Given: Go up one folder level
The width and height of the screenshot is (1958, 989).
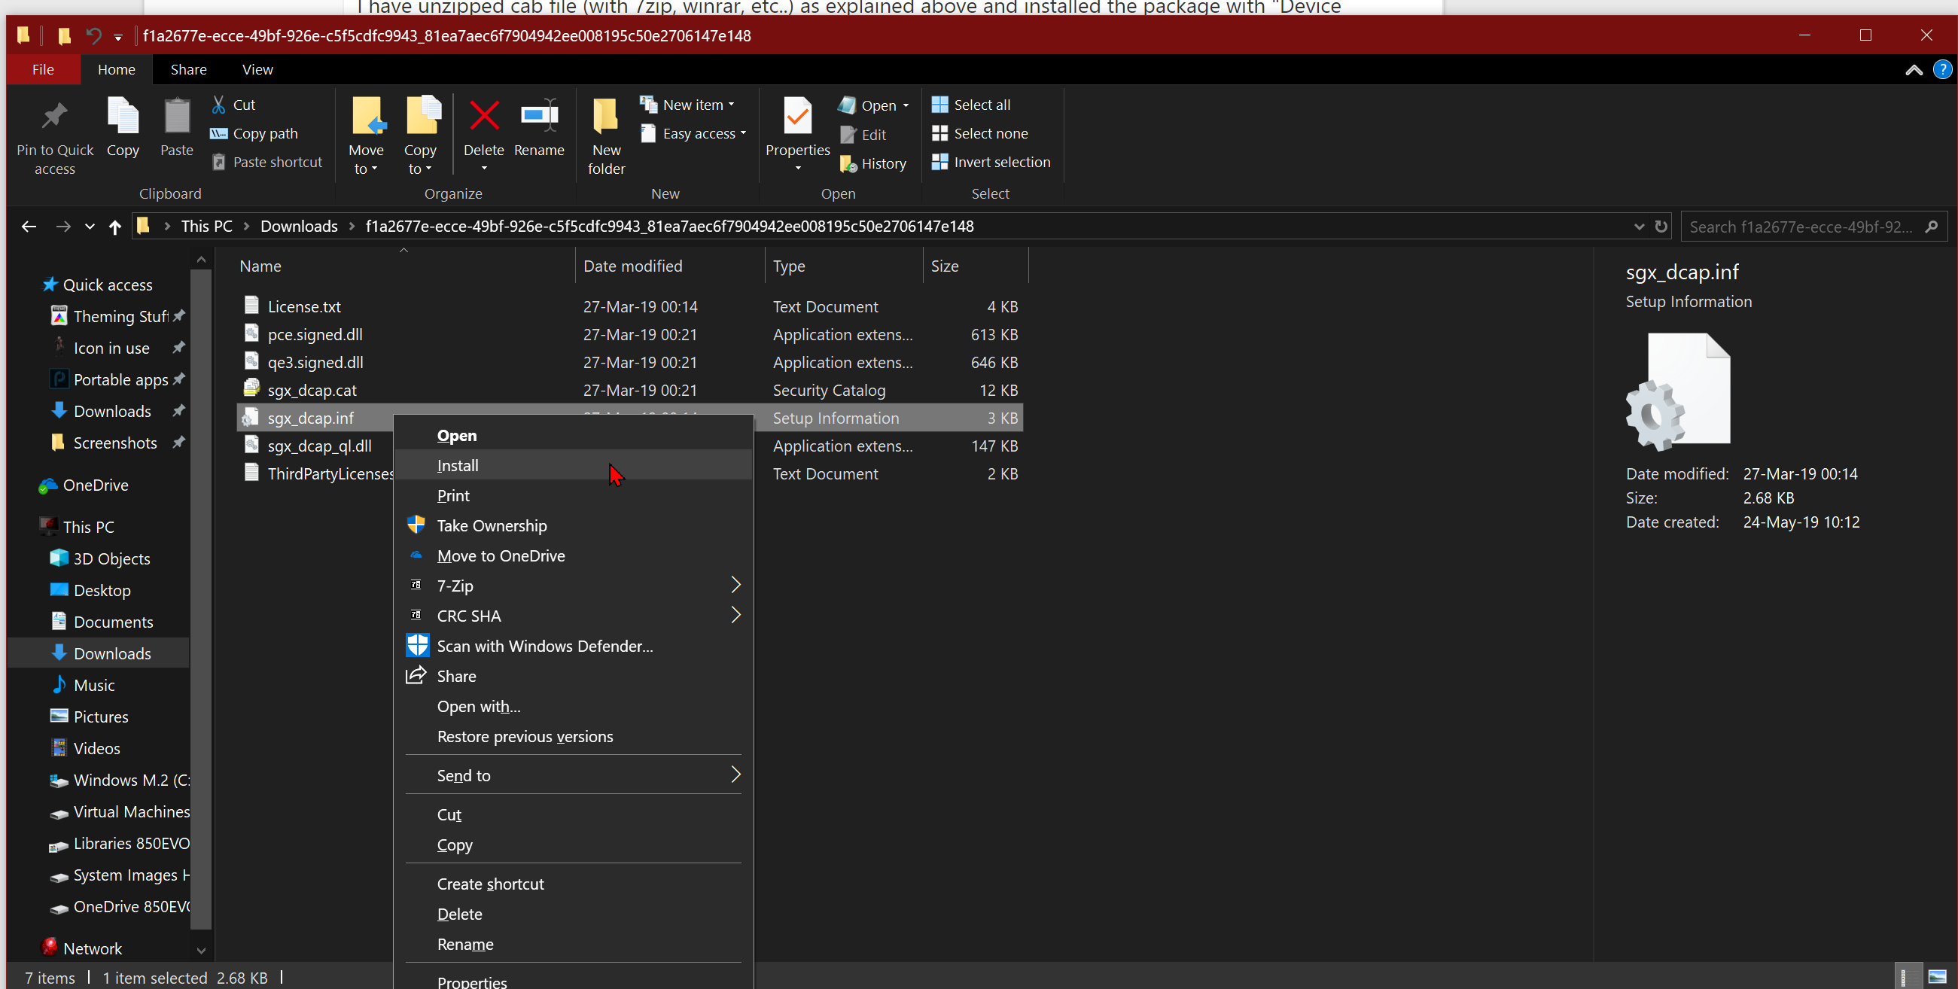Looking at the screenshot, I should click(114, 227).
